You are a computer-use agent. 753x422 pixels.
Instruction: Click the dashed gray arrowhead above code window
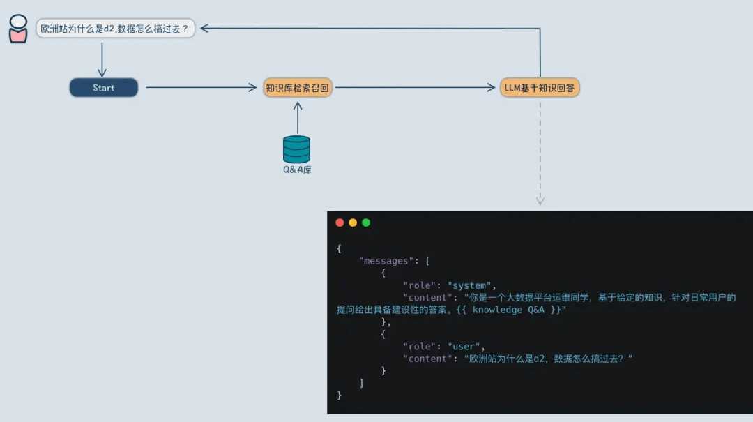[x=540, y=200]
